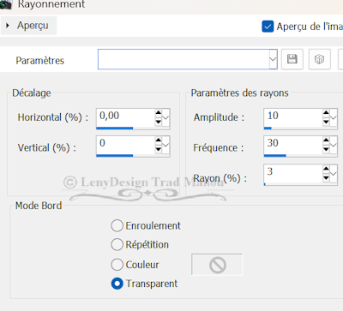Open the Vertical (%) slider dropdown arrow
This screenshot has width=343, height=311.
pyautogui.click(x=165, y=145)
